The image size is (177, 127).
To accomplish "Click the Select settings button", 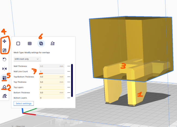I will click(x=24, y=103).
